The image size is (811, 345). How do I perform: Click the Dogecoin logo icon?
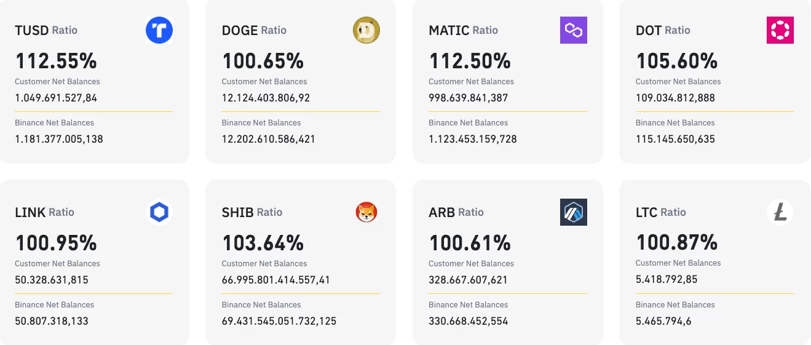coord(366,30)
